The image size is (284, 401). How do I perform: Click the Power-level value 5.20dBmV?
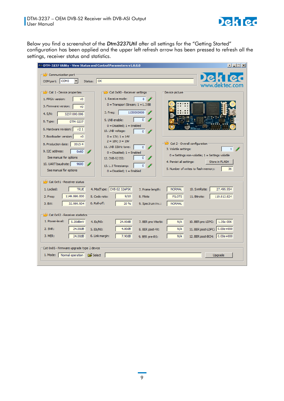point(77,222)
